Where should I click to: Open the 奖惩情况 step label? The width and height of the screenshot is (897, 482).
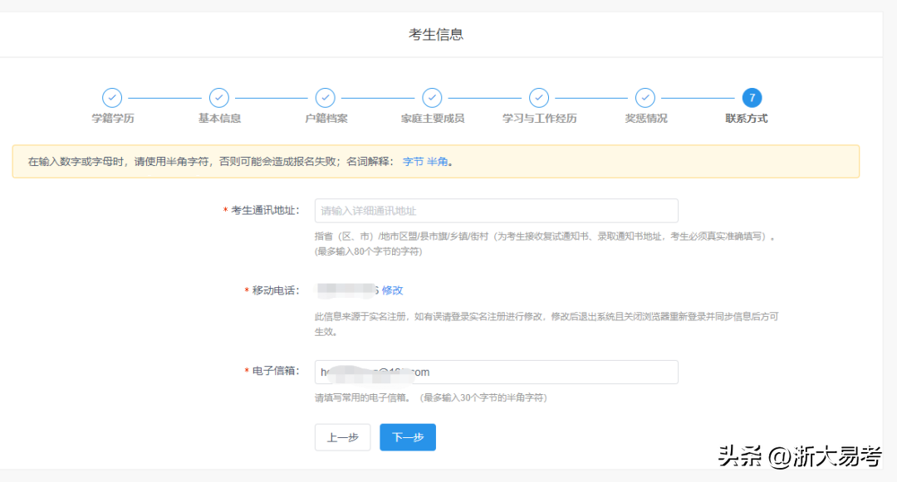click(x=645, y=119)
